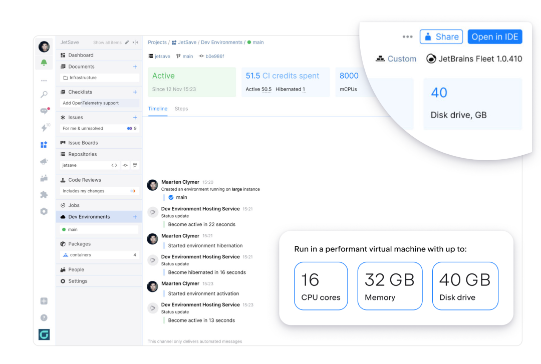Viewport: 541px width, 364px height.
Task: Click 51.5 CI credits spent card
Action: pos(286,82)
